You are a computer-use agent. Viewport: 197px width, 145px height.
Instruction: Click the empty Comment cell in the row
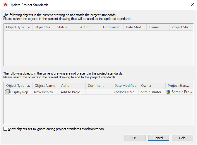[99, 92]
